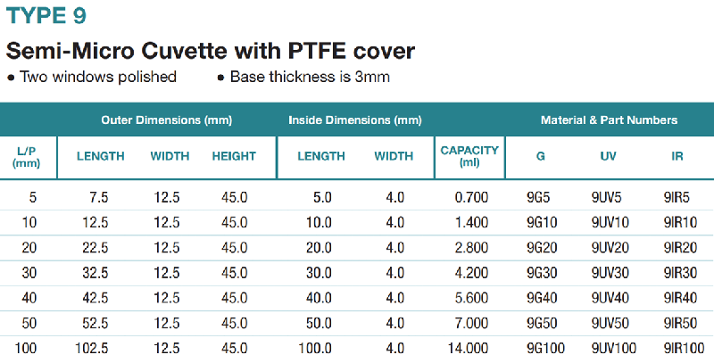Choose part number 9UV100
The width and height of the screenshot is (714, 363).
pos(614,349)
